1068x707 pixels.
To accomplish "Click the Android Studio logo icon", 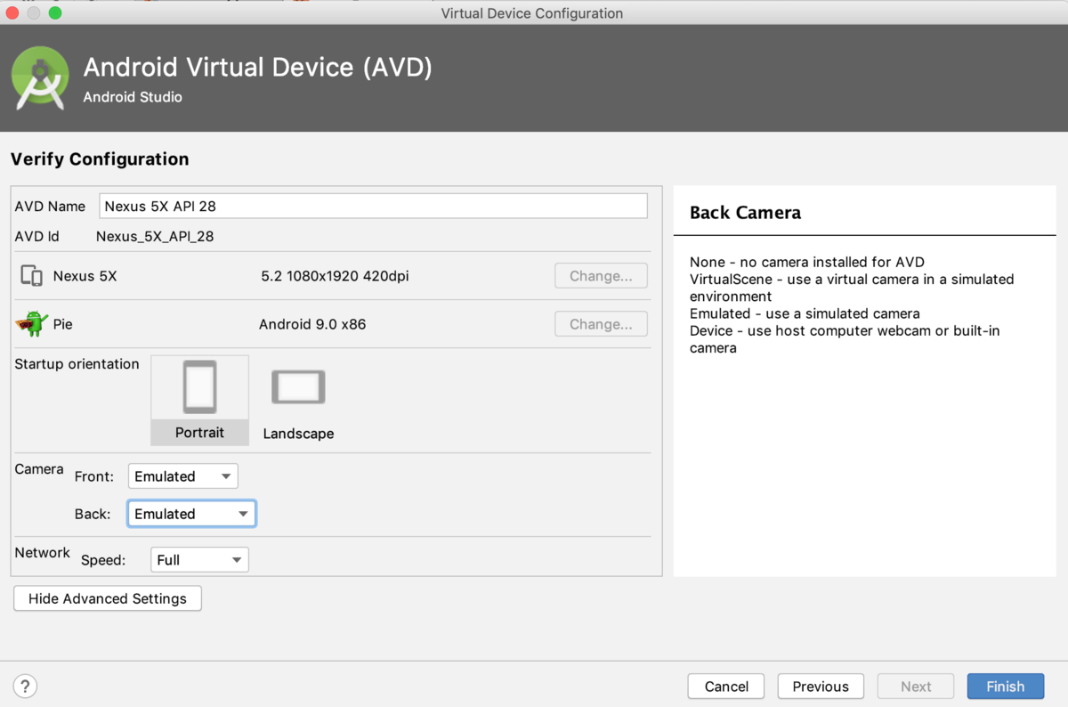I will tap(41, 78).
